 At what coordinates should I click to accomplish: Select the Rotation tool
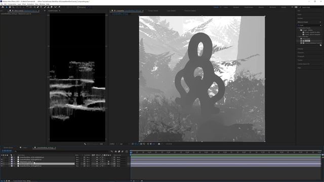27,7
